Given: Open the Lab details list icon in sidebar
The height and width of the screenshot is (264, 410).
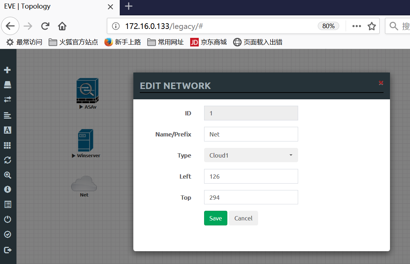Looking at the screenshot, I should pyautogui.click(x=7, y=204).
